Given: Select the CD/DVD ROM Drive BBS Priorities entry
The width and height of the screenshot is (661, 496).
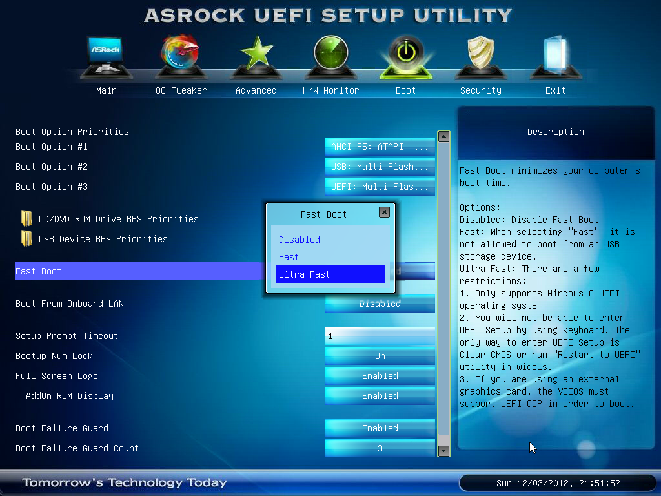Looking at the screenshot, I should tap(119, 219).
